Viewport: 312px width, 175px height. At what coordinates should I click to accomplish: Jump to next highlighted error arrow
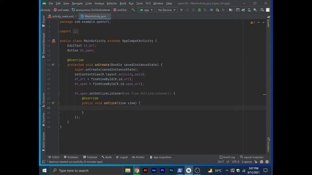point(263,22)
